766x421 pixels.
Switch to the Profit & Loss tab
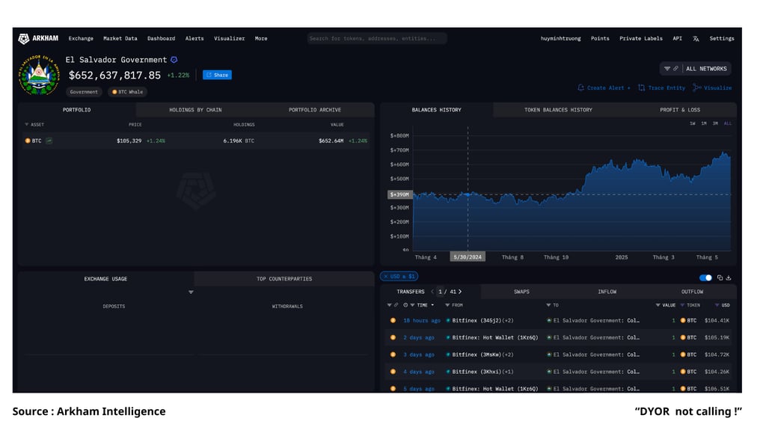(x=679, y=110)
